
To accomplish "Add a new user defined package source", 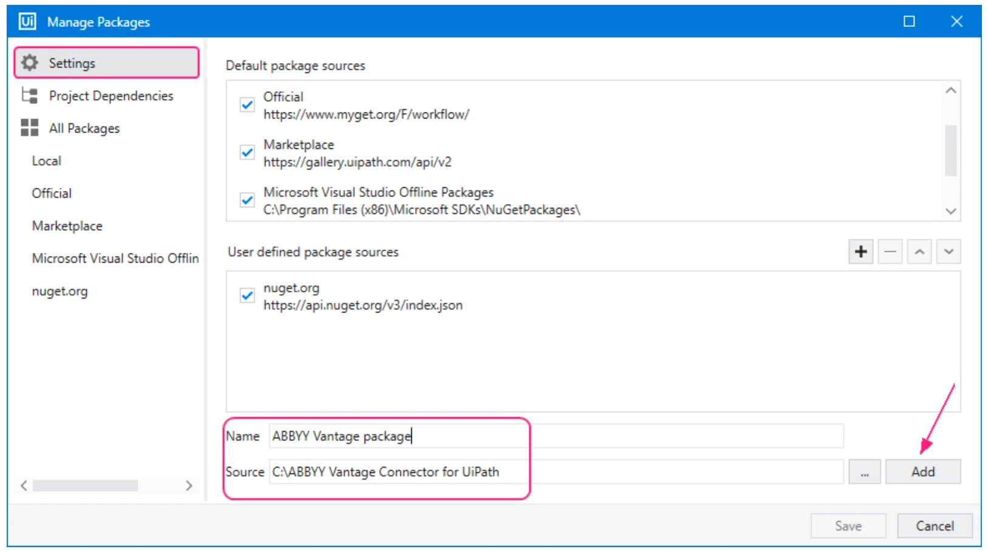I will (x=860, y=251).
